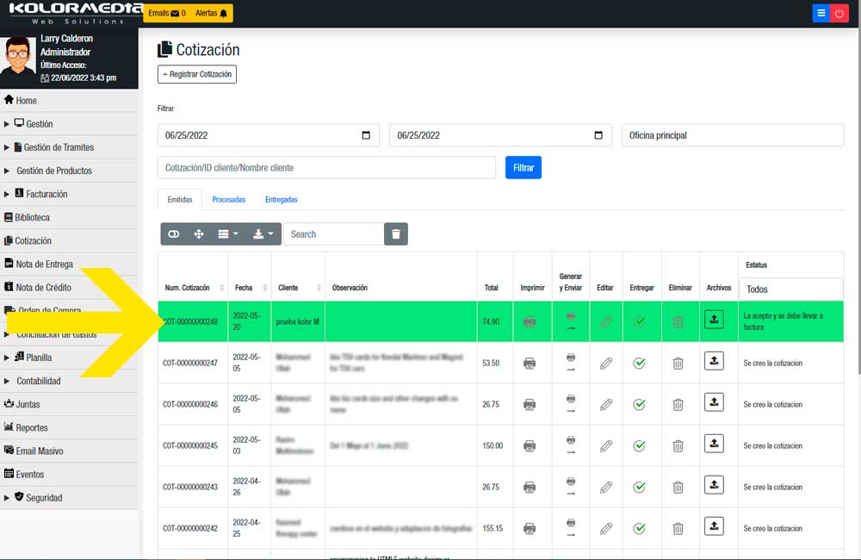
Task: Expand the Facturación sidebar menu
Action: [69, 194]
